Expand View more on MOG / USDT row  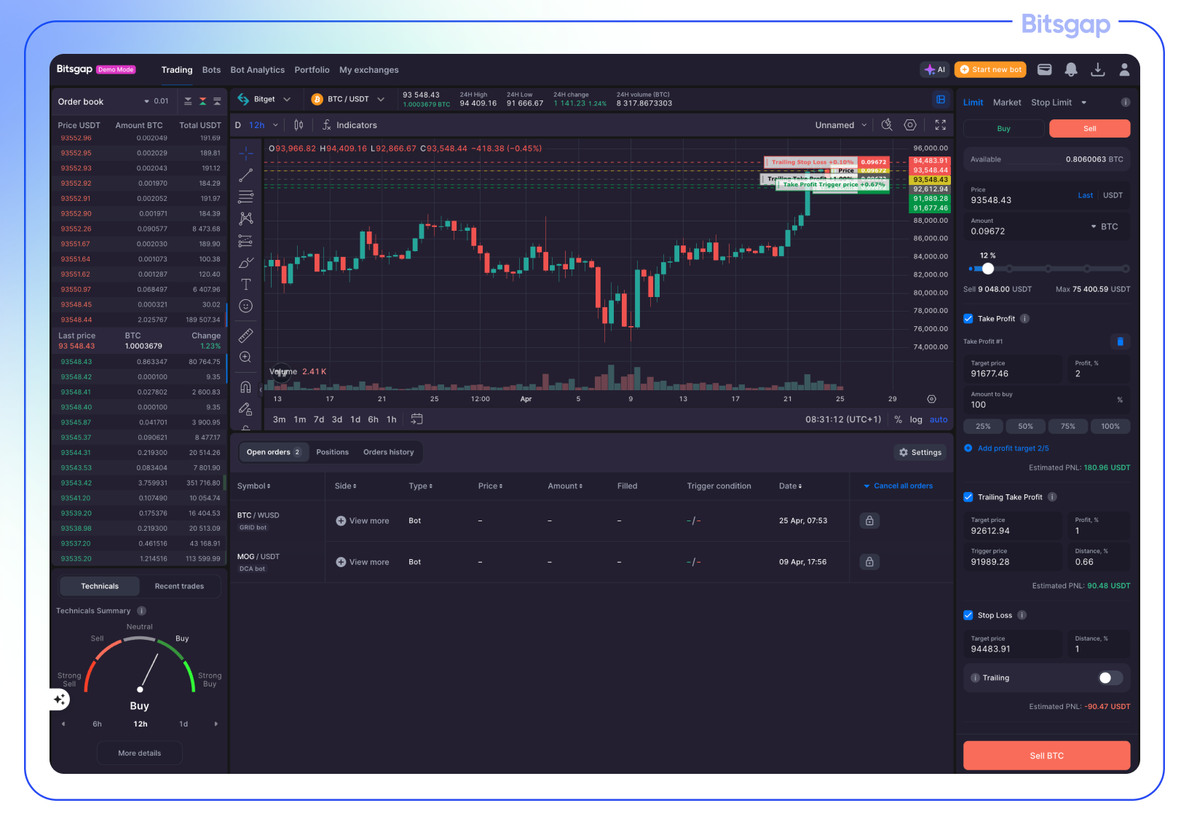point(363,562)
